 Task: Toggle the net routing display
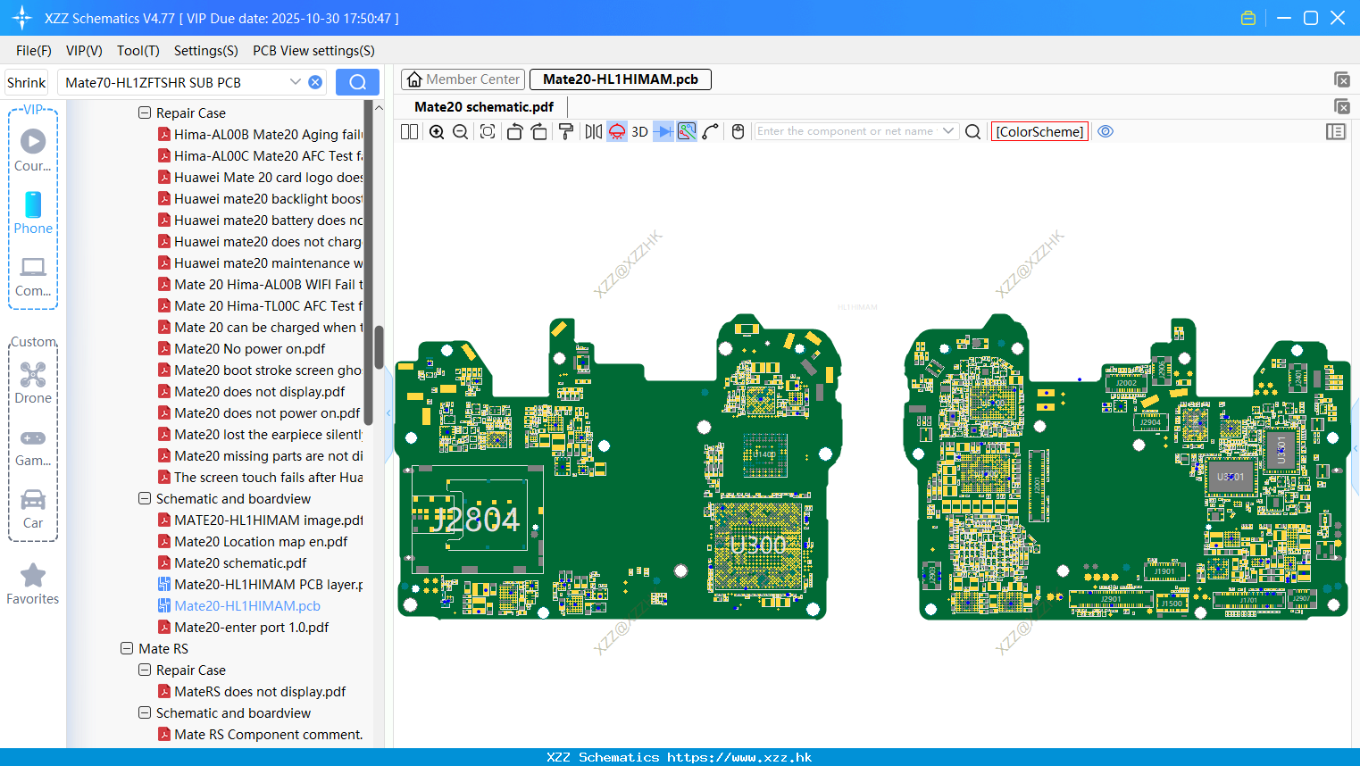(687, 132)
